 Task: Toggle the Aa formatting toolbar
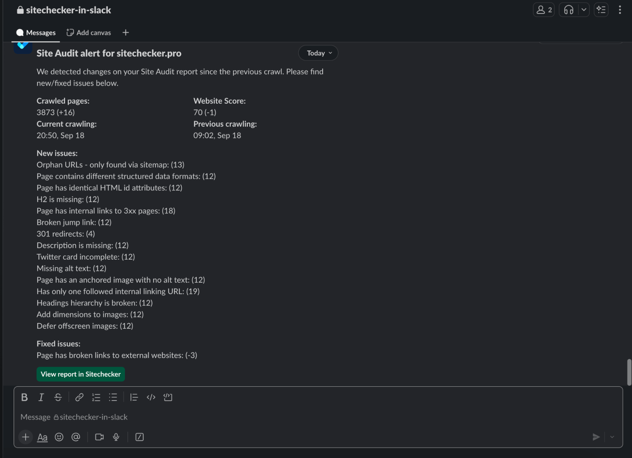point(42,437)
